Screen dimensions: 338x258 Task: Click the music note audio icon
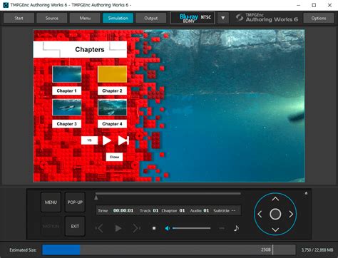point(236,228)
